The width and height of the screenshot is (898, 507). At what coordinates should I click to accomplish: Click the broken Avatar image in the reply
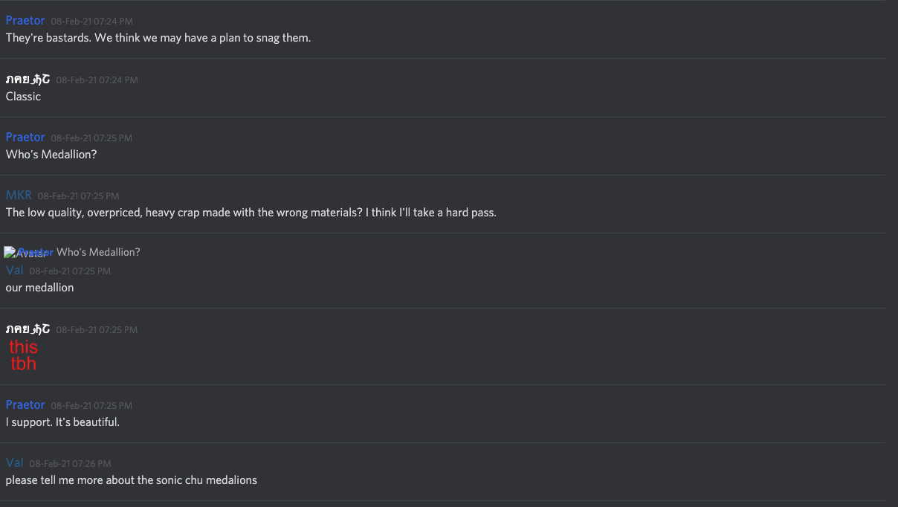(x=10, y=253)
